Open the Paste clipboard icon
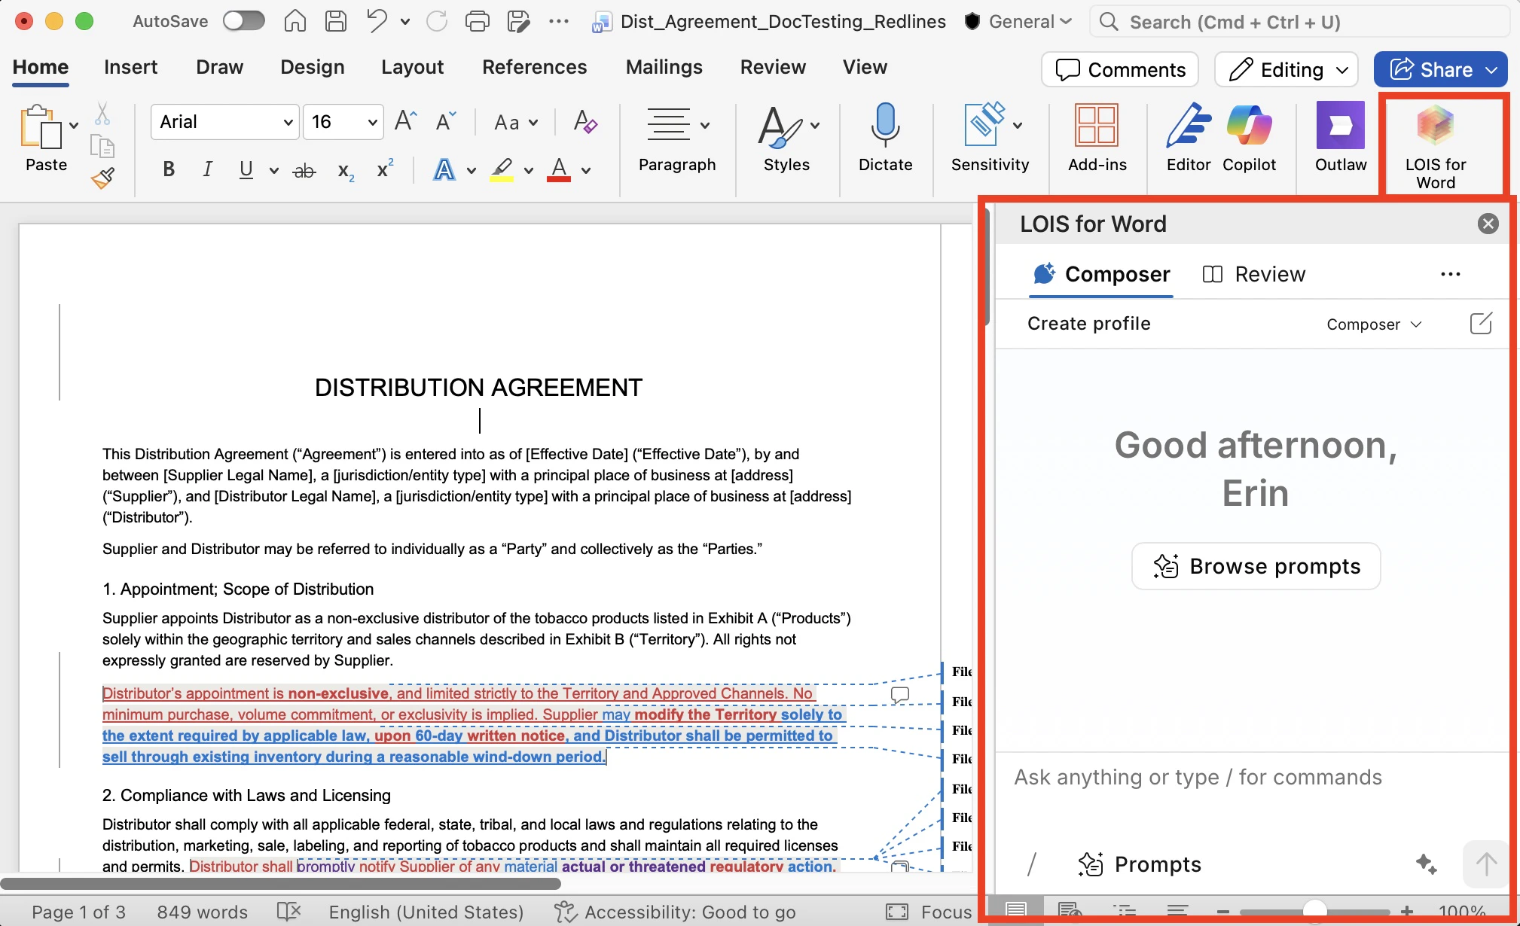The width and height of the screenshot is (1520, 926). (41, 126)
